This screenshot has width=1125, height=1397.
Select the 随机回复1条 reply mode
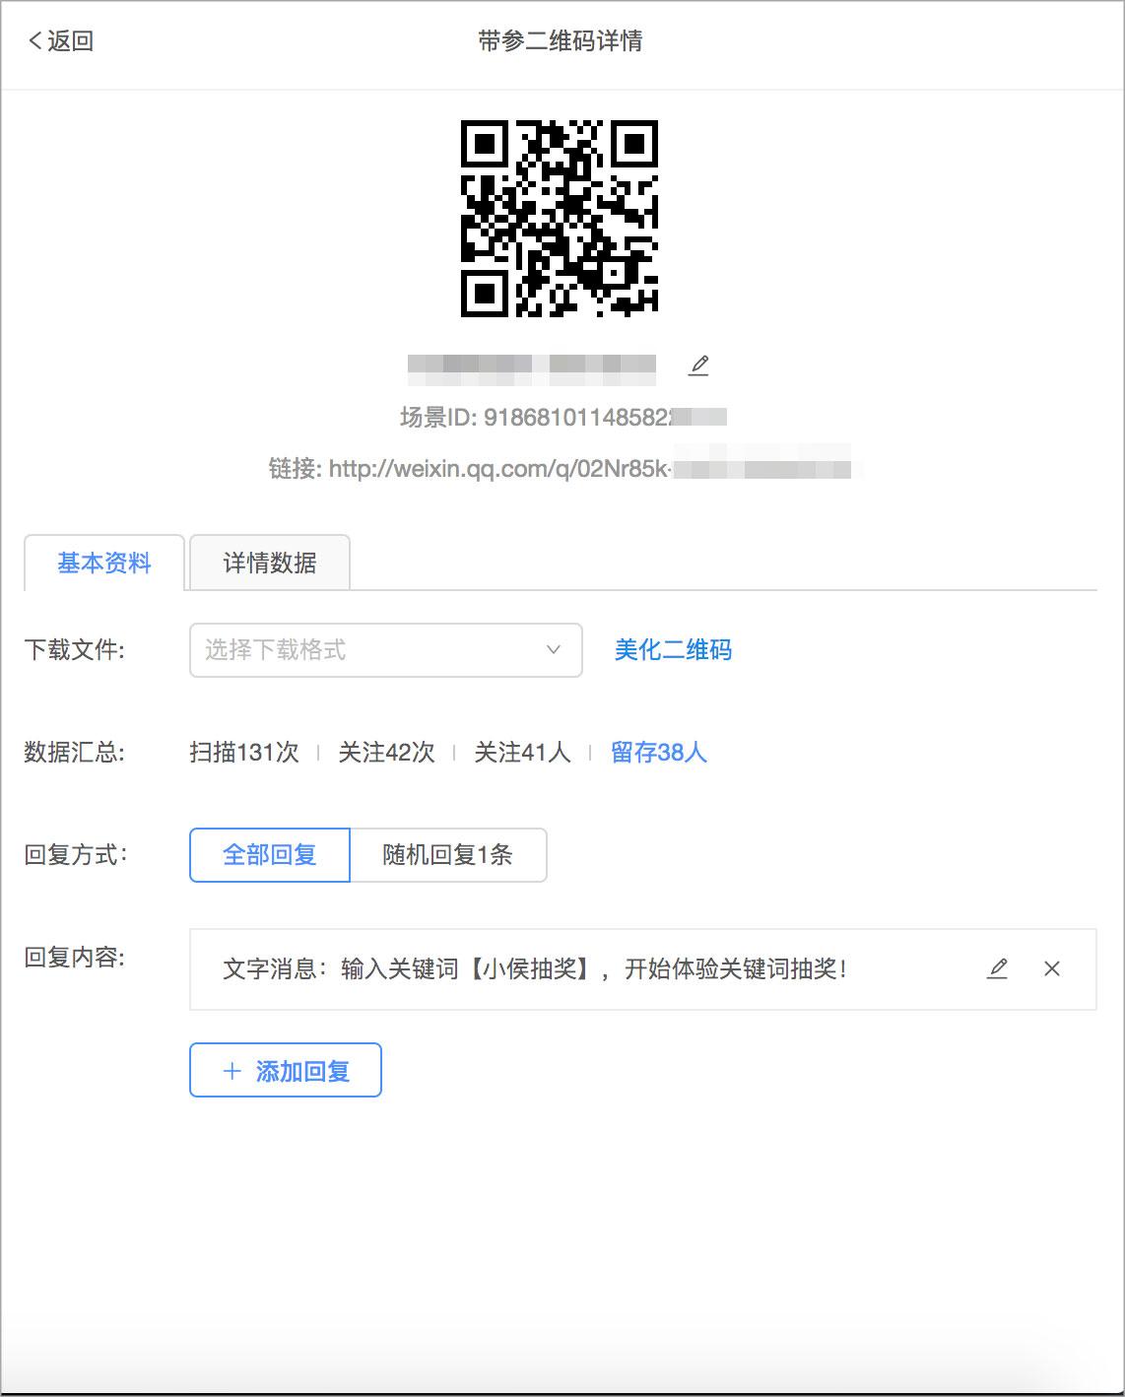click(x=448, y=854)
